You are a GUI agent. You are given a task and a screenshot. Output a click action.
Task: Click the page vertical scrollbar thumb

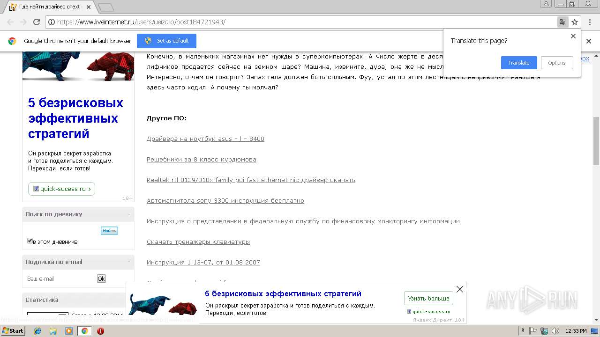[596, 140]
